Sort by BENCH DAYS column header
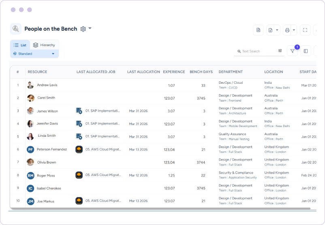Screen dimensions: 325x225 tap(201, 72)
